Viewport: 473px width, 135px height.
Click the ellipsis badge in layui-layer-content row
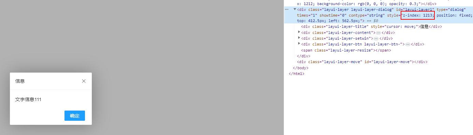click(378, 33)
